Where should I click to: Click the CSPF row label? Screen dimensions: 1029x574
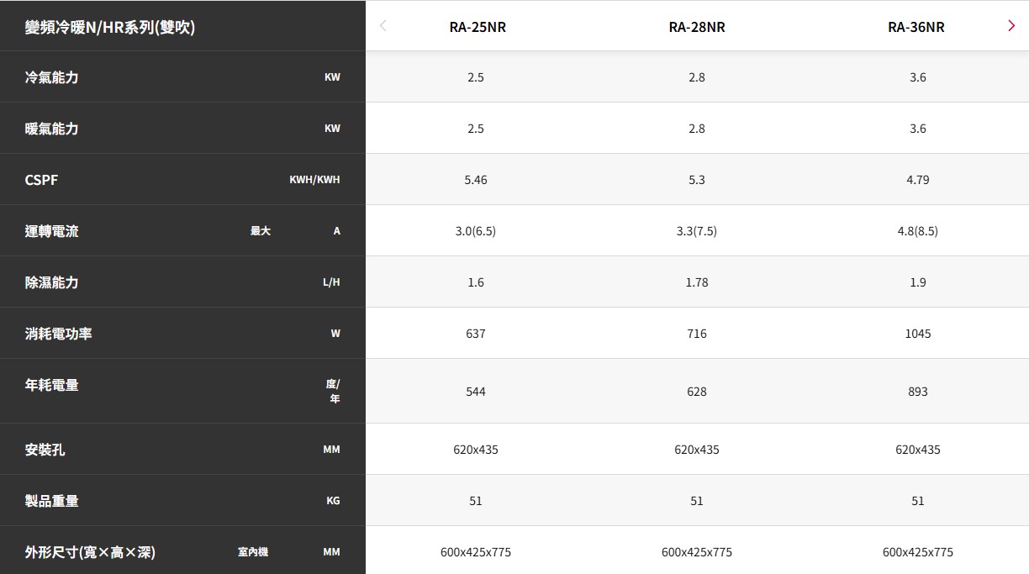point(42,180)
